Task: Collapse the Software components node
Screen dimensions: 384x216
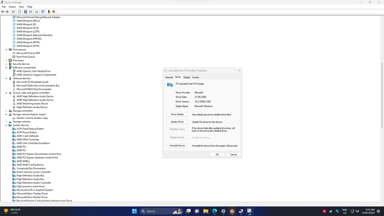Action: [x=7, y=68]
